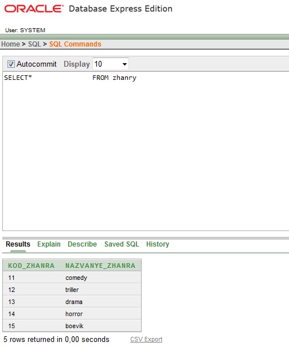Image resolution: width=289 pixels, height=346 pixels.
Task: Select the horror cell
Action: coord(74,314)
